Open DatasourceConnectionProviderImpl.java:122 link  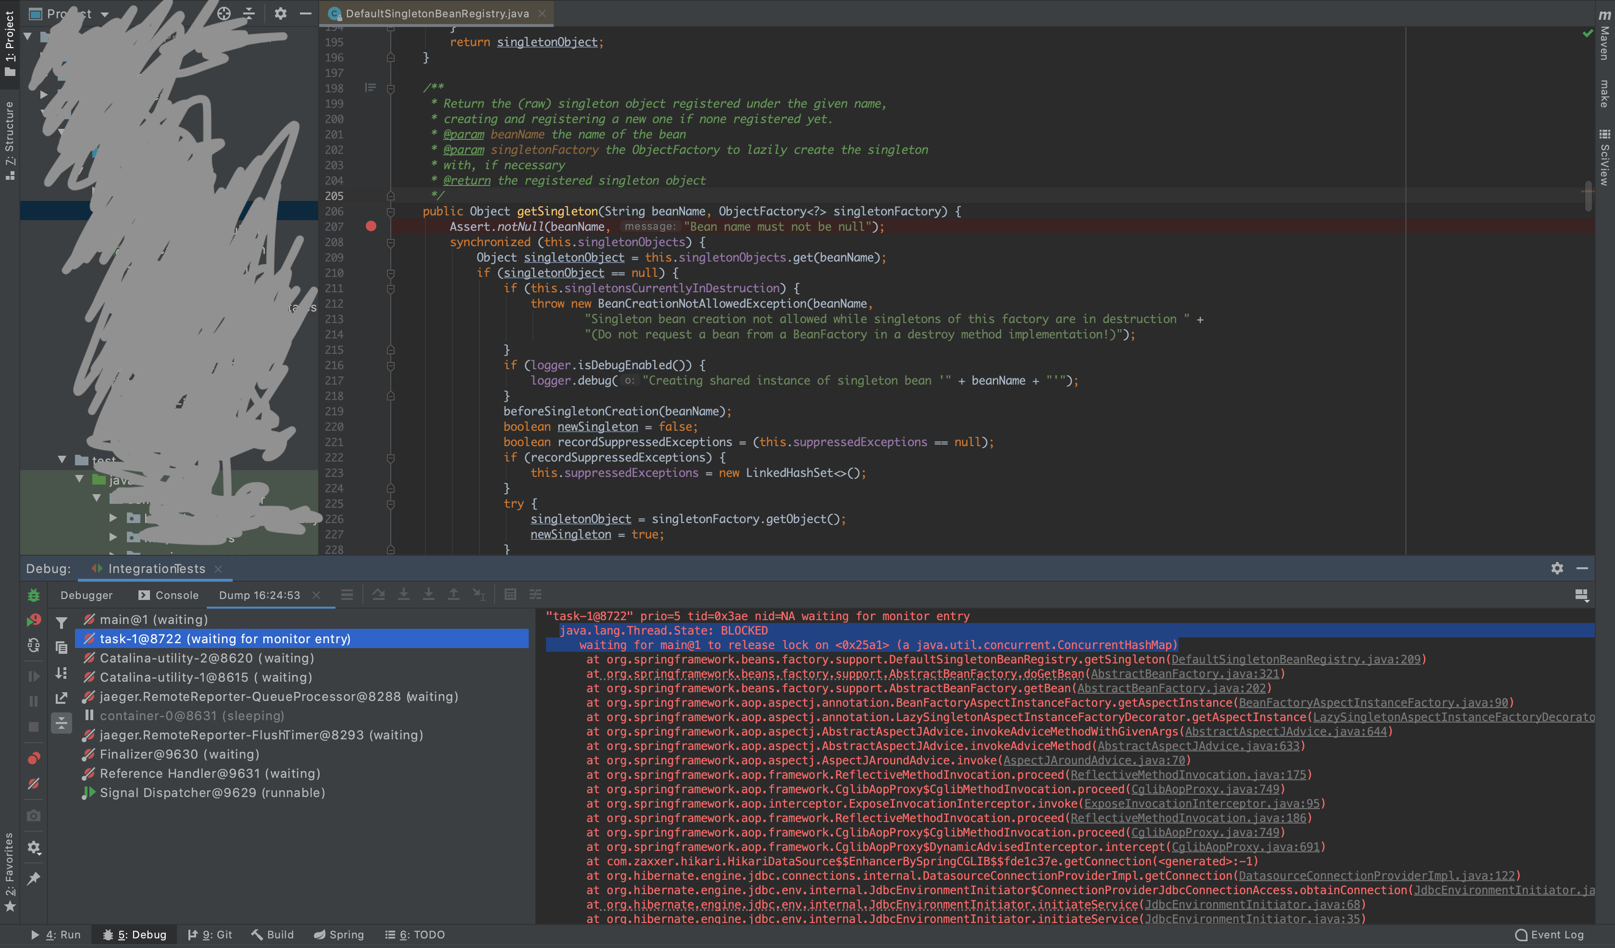coord(1377,875)
